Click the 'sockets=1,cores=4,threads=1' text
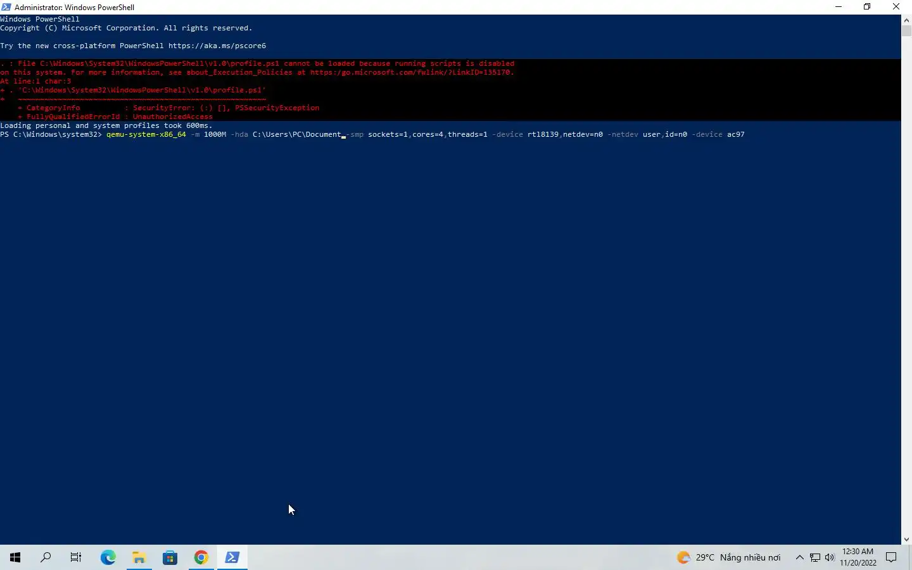 pyautogui.click(x=427, y=134)
